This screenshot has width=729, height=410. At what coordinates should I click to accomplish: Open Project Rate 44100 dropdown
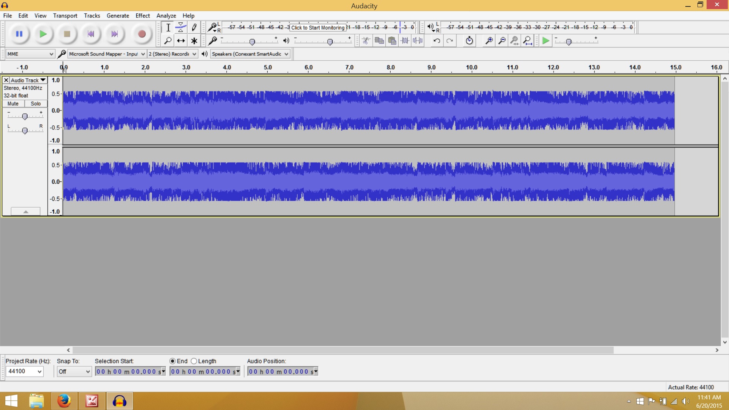click(x=25, y=371)
